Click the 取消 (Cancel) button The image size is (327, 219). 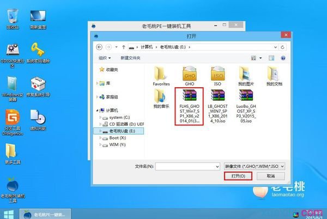[271, 176]
